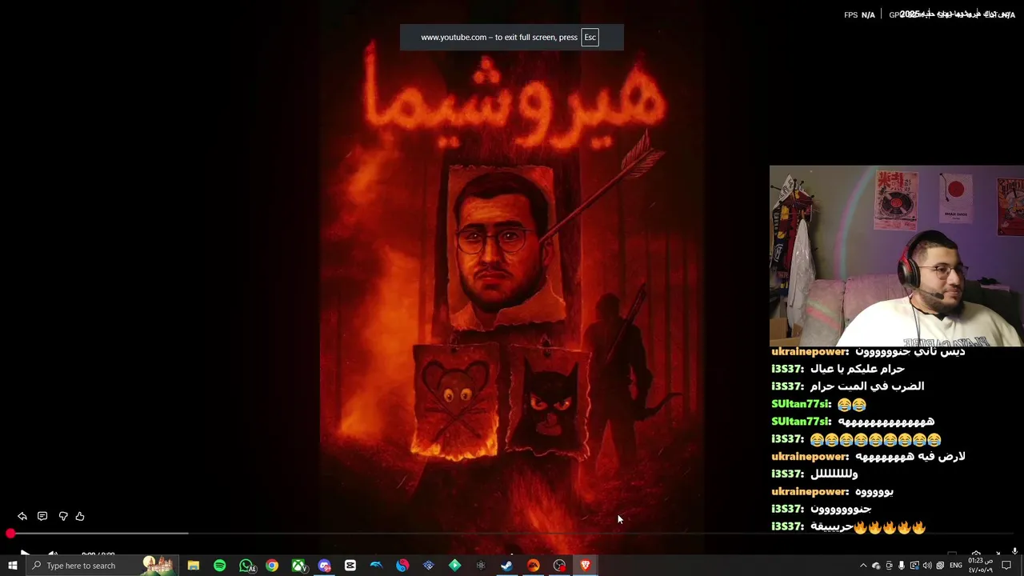Seek along the video progress bar
1024x576 pixels.
(512, 534)
